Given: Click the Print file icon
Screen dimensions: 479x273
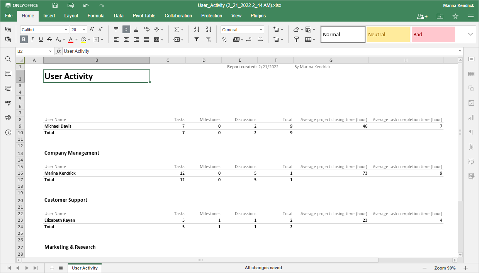Looking at the screenshot, I should tap(70, 5).
